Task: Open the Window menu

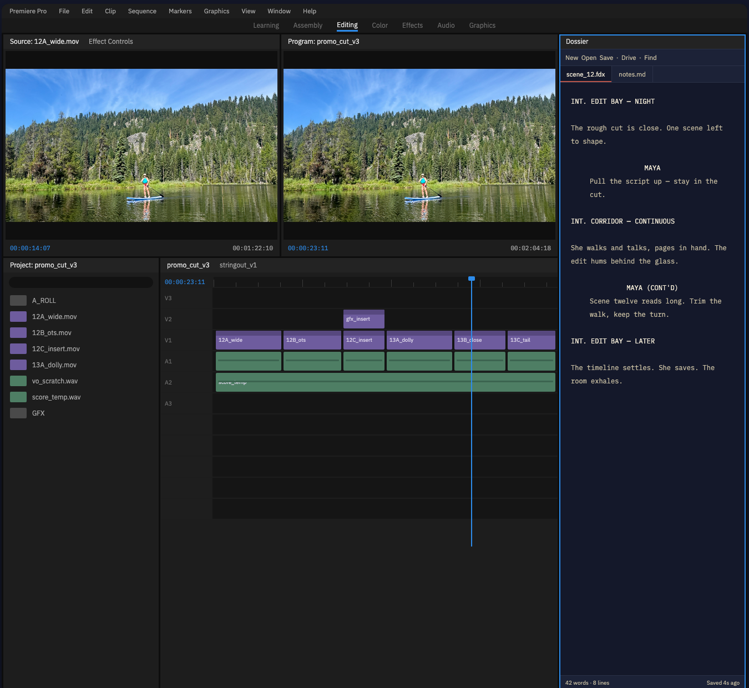Action: point(279,11)
